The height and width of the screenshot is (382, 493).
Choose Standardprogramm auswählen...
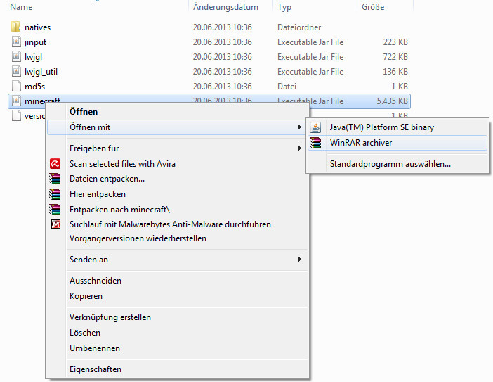[390, 164]
